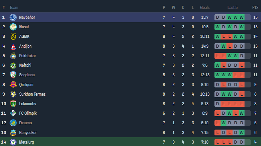Sort standings by Goals column header

[x=205, y=7]
